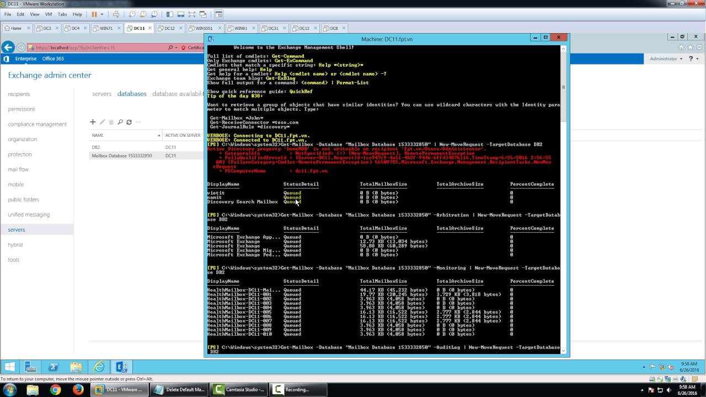This screenshot has height=397, width=706.
Task: Open the VMware Edit menu
Action: (20, 14)
